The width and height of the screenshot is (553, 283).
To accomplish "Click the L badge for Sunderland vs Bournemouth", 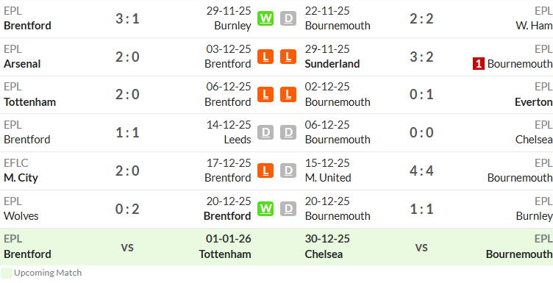I will (x=288, y=57).
